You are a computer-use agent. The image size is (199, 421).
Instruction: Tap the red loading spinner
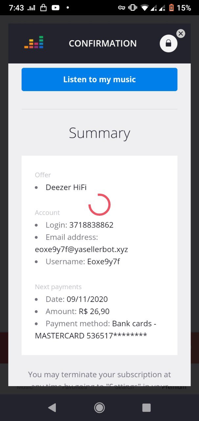99,205
